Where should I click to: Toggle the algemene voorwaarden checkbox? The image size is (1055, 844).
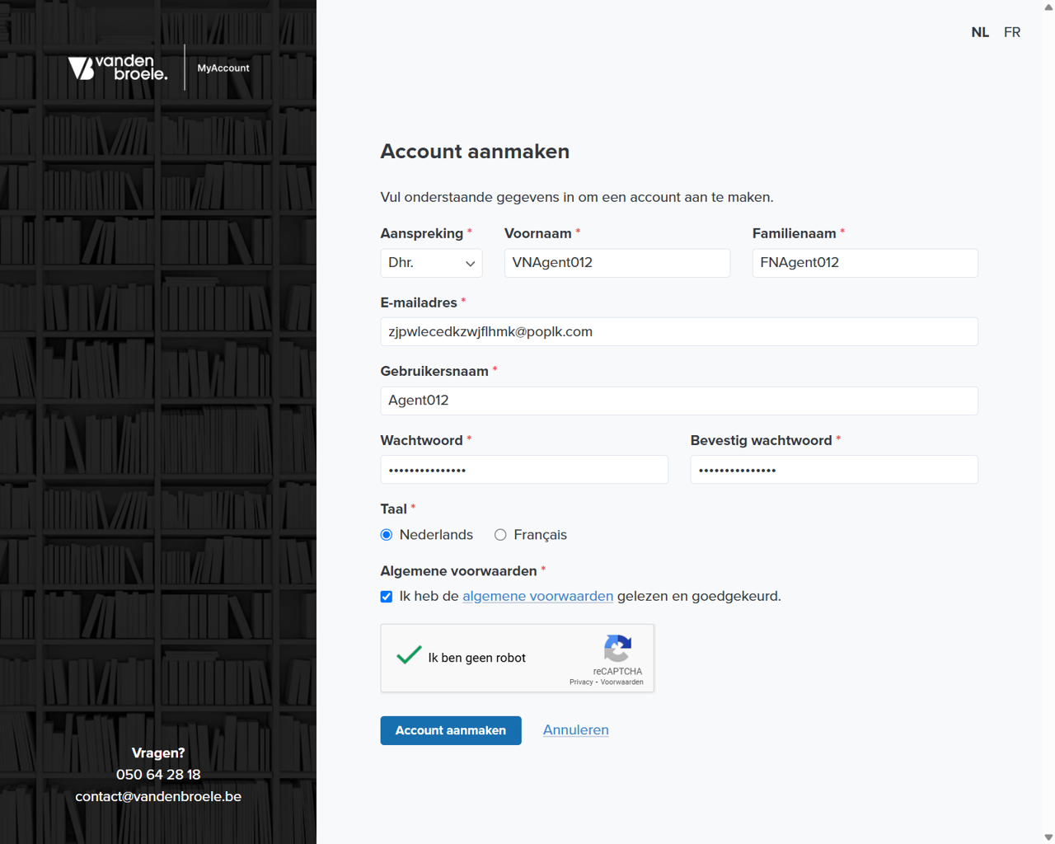pos(387,597)
